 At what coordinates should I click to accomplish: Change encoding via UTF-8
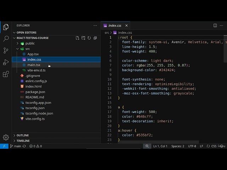(192, 146)
